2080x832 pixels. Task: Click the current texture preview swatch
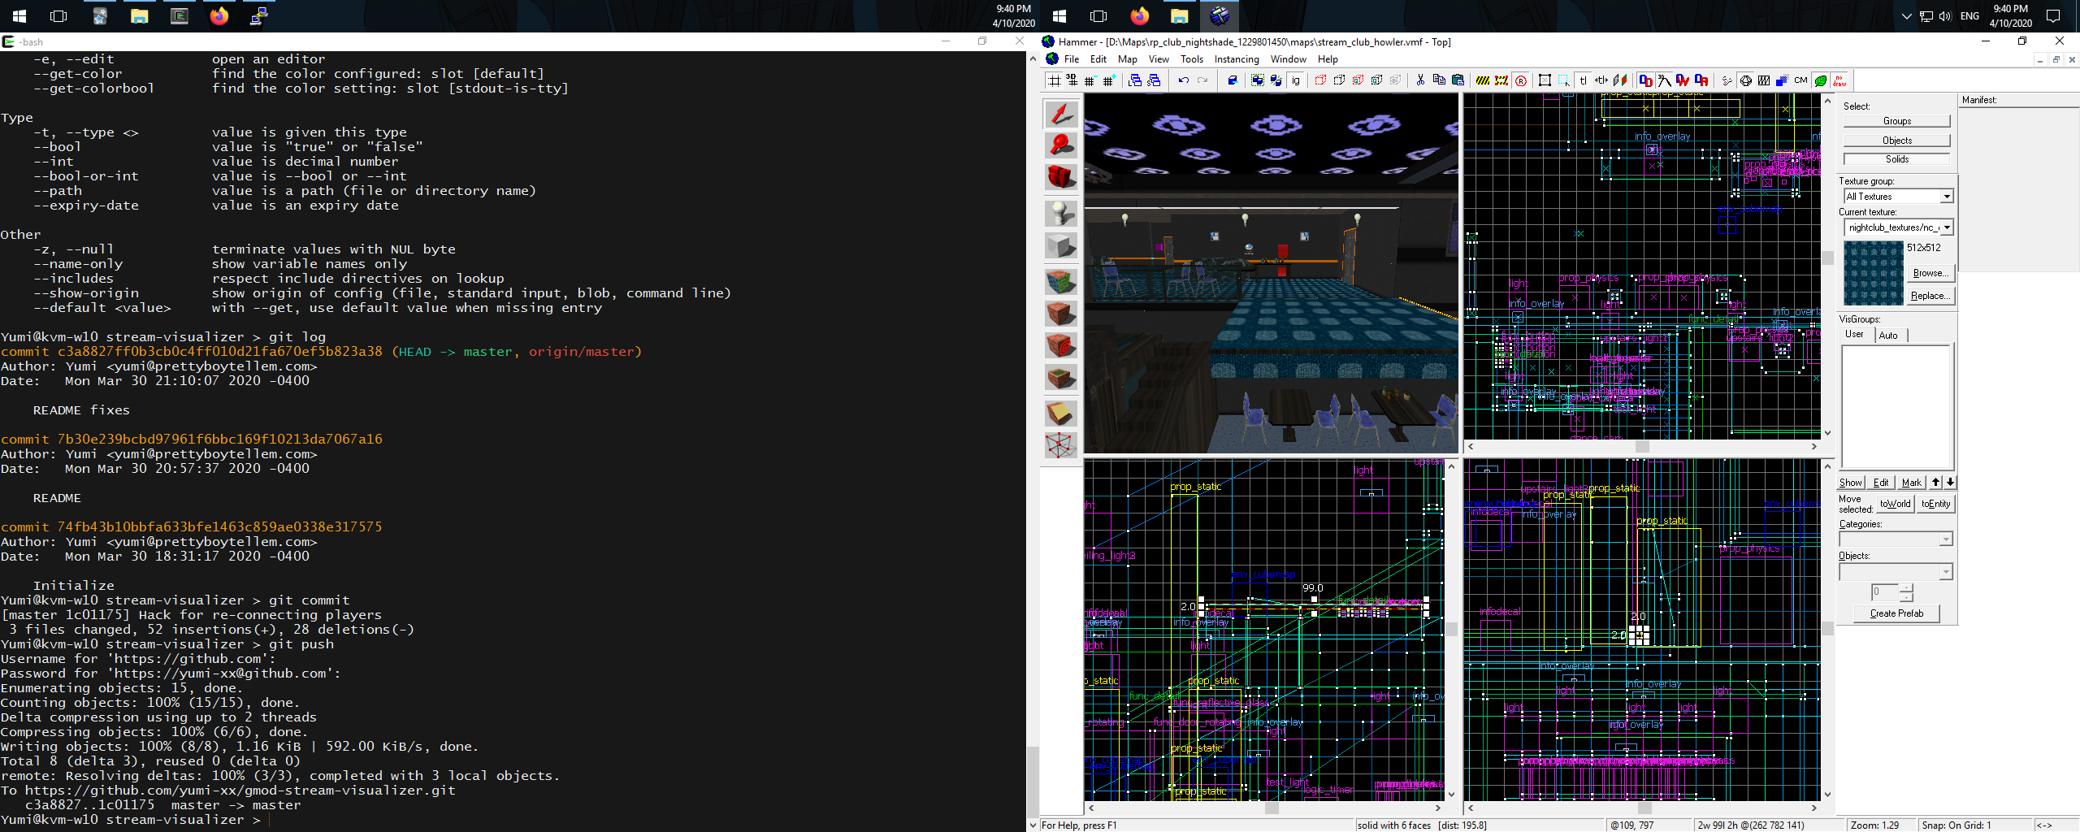[x=1873, y=273]
